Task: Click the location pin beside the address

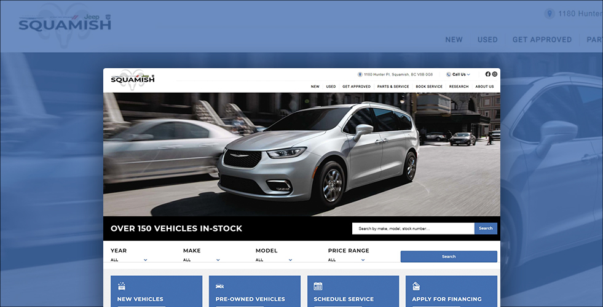Action: [360, 74]
